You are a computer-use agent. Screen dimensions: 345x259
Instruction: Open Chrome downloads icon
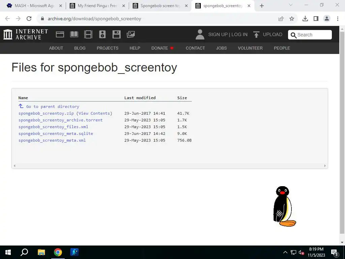pyautogui.click(x=305, y=19)
